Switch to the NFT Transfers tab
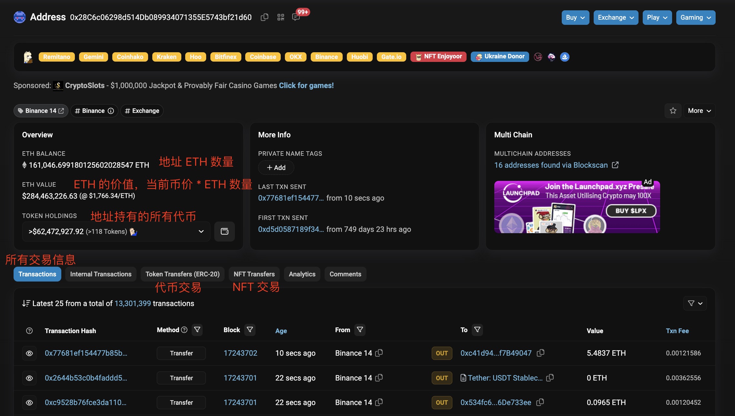Screen dimensions: 735x416 [x=254, y=274]
